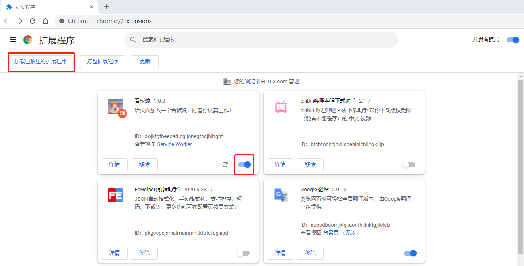Viewport: 524px width, 266px height.
Task: Remove the FeHelper extension
Action: pyautogui.click(x=144, y=253)
